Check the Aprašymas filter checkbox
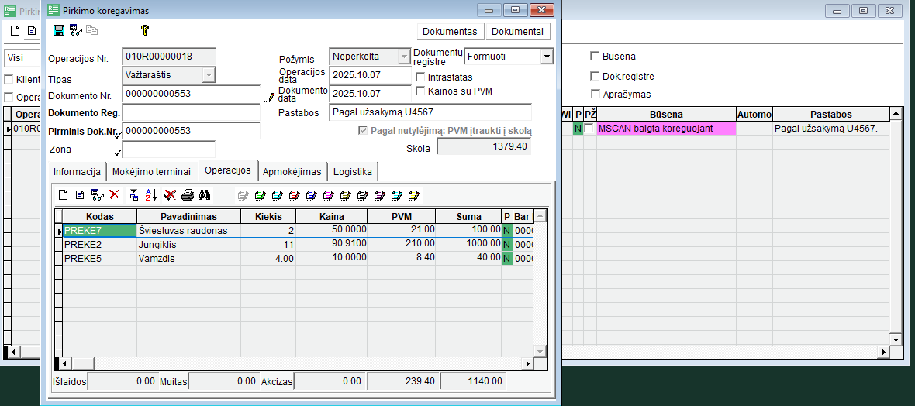The width and height of the screenshot is (915, 406). coord(596,94)
